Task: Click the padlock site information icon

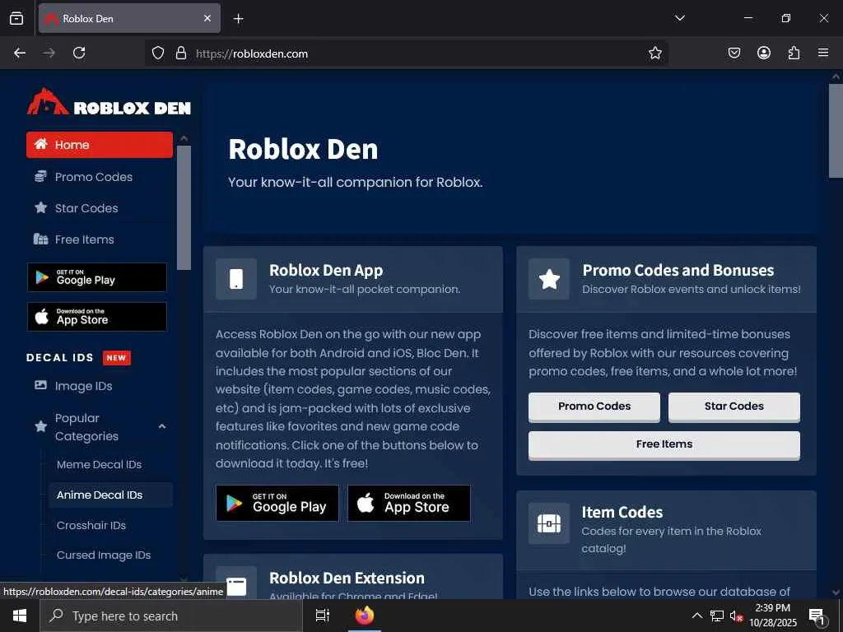Action: coord(181,53)
